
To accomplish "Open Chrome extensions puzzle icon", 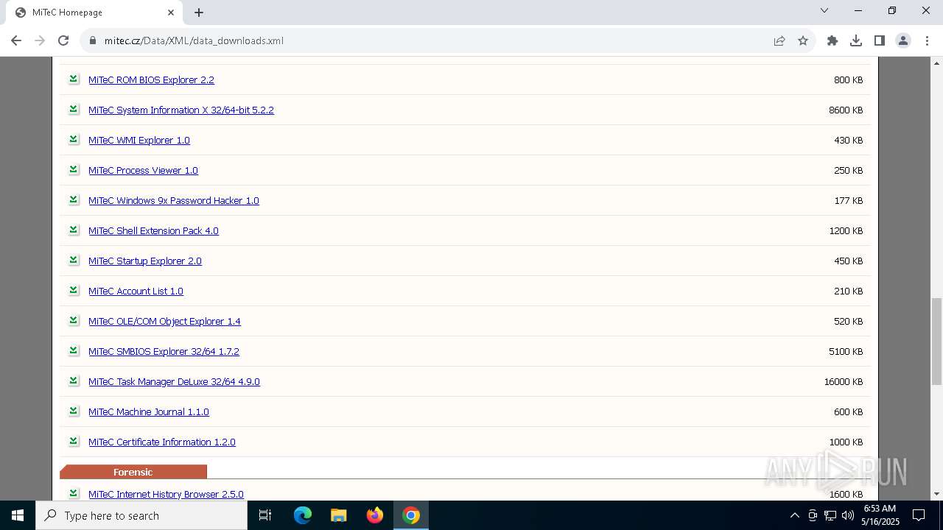I will pos(832,40).
